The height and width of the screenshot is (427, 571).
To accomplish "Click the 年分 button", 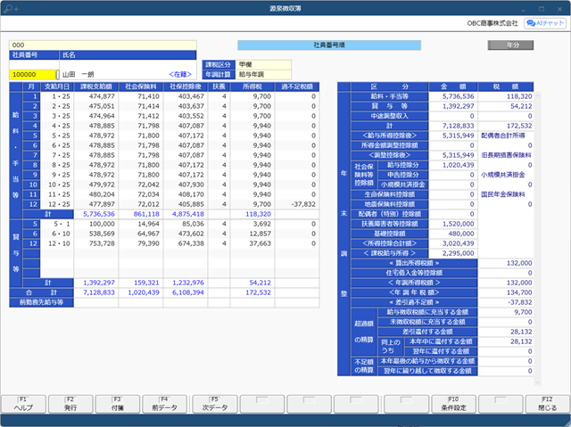I will [510, 45].
